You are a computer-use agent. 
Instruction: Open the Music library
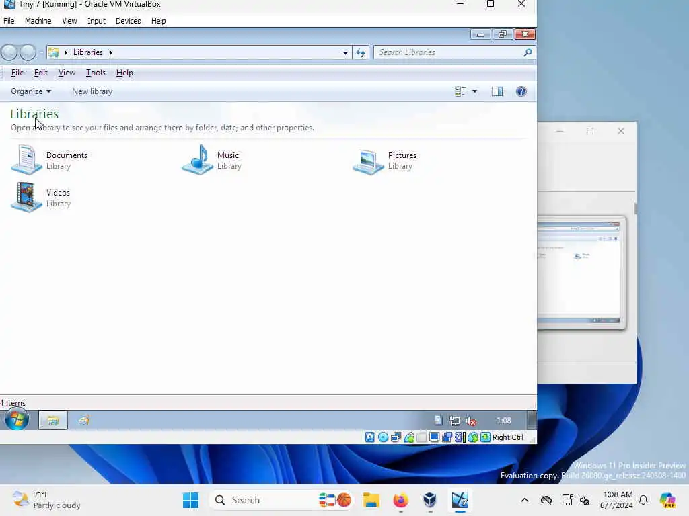(x=212, y=160)
